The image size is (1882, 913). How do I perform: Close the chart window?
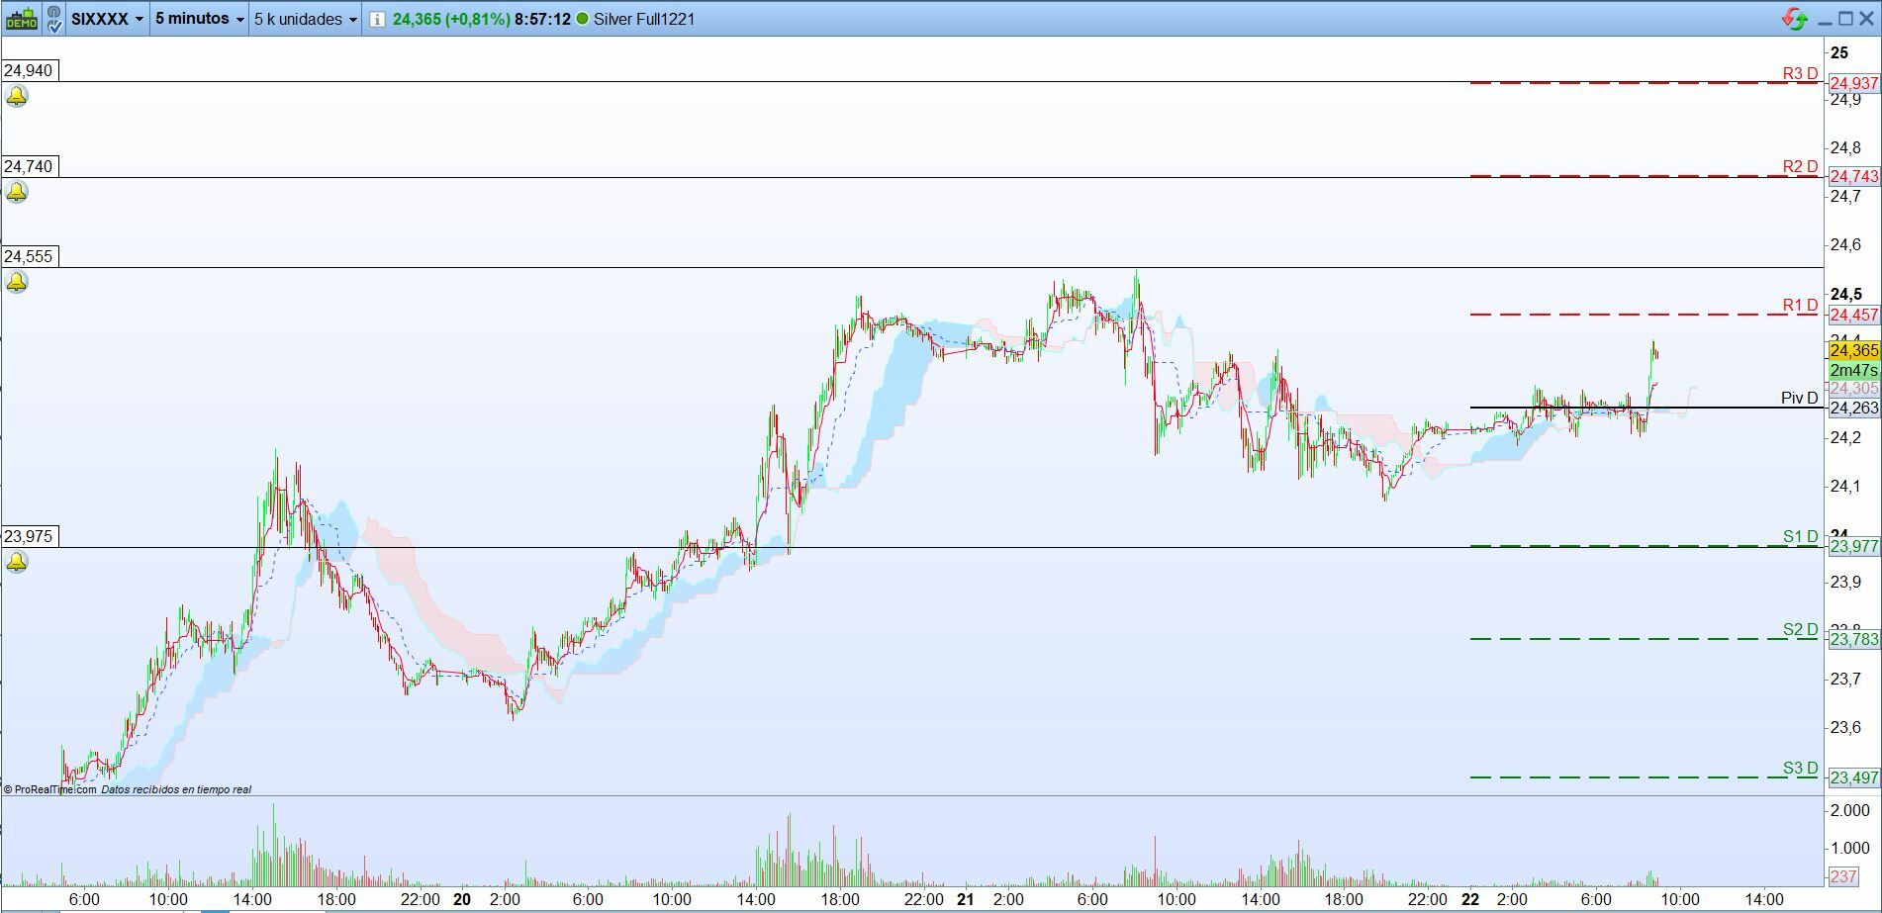coord(1866,19)
